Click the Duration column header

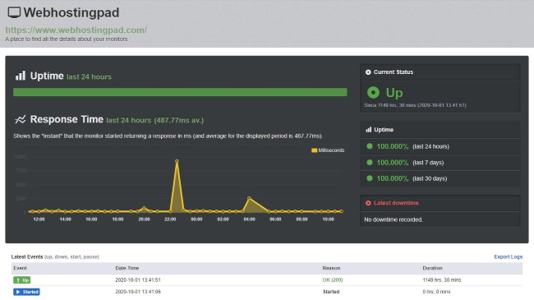pyautogui.click(x=432, y=268)
